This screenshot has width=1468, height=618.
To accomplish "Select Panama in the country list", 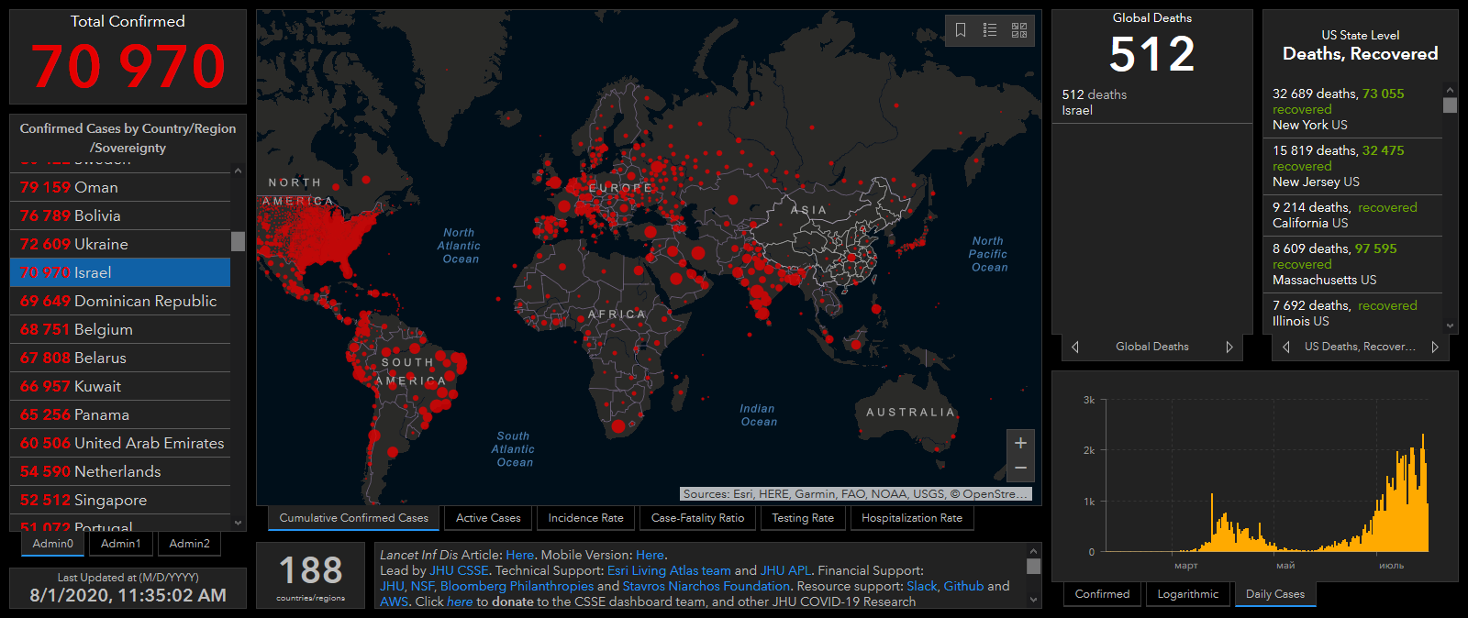I will (120, 414).
